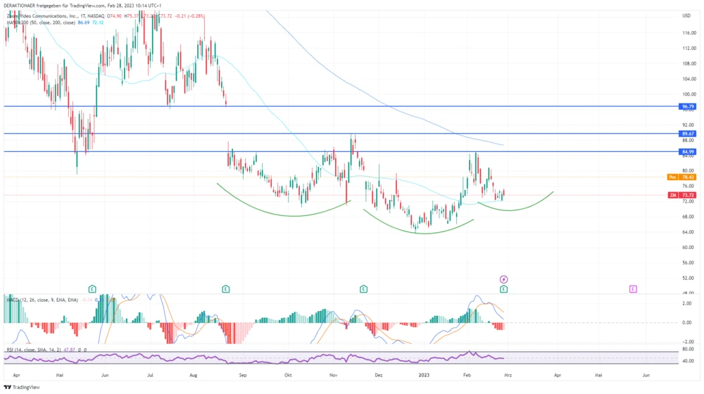Screen dimensions: 704x394
Task: Click the 68.00 price axis value
Action: tap(689, 217)
